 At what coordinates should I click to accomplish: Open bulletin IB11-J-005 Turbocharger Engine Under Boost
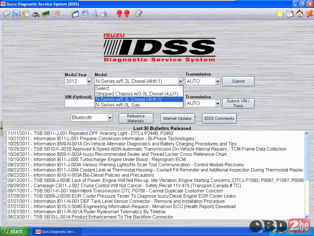pos(96,160)
